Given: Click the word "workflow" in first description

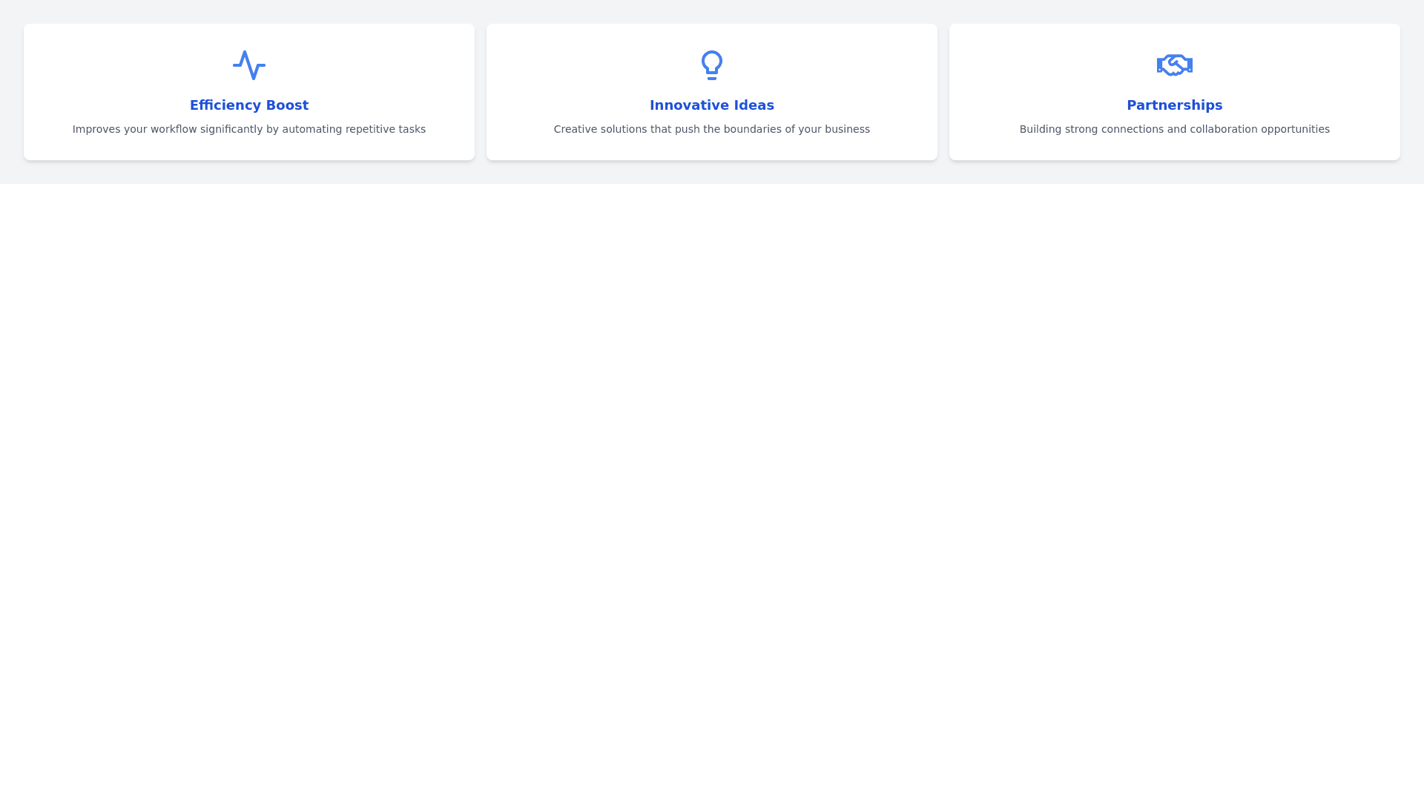Looking at the screenshot, I should 174,129.
